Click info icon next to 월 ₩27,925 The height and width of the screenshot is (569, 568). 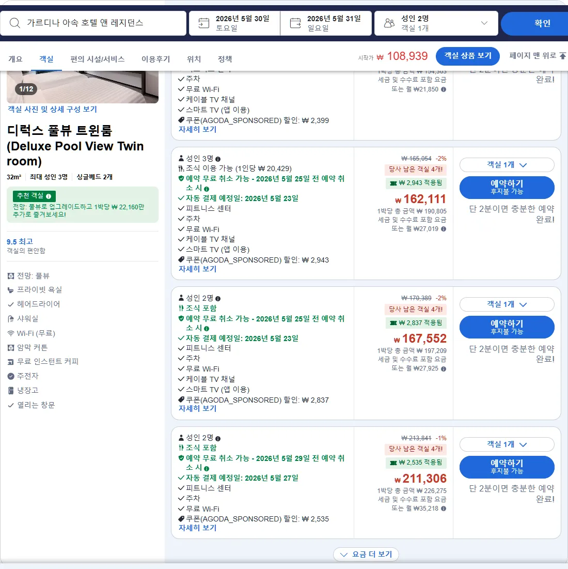(x=444, y=368)
